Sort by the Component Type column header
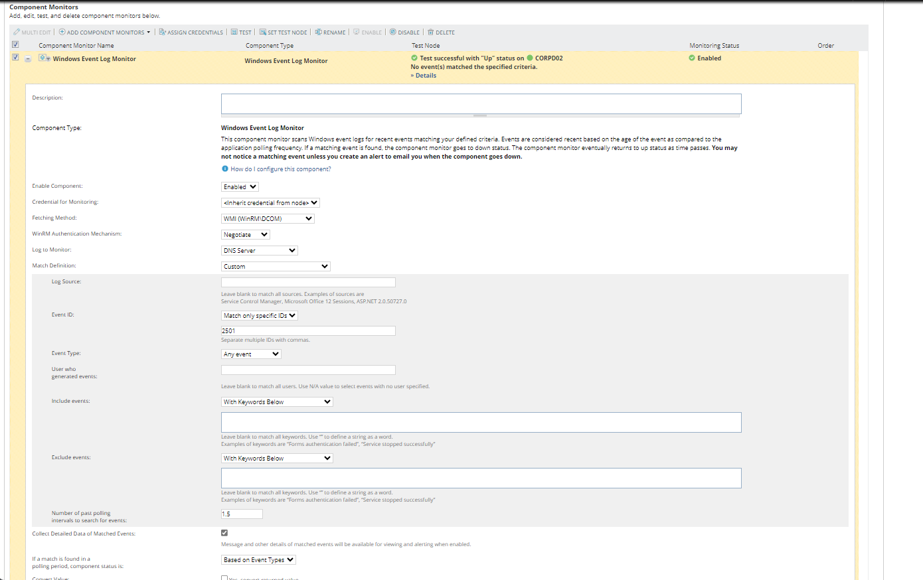This screenshot has height=580, width=923. pyautogui.click(x=270, y=46)
